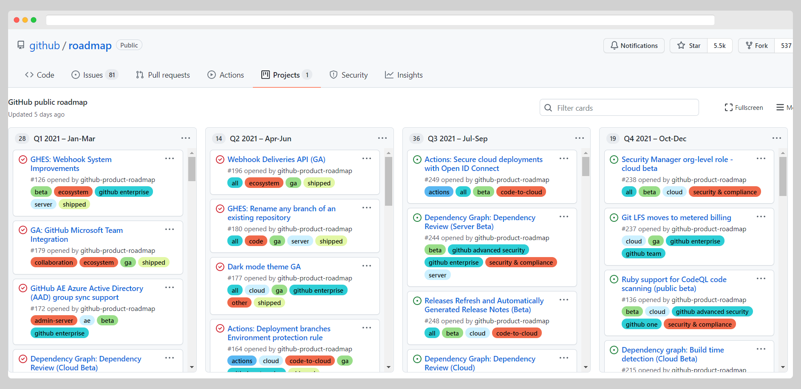This screenshot has height=389, width=801.
Task: Select 'github one' label on Ruby support card
Action: tap(641, 325)
